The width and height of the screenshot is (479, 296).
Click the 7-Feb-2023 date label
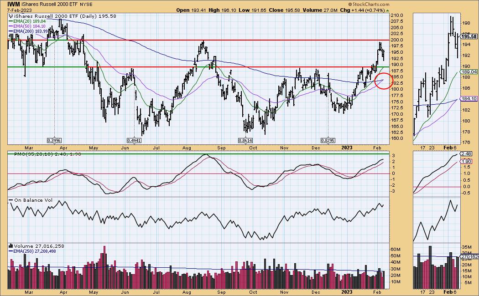click(20, 10)
